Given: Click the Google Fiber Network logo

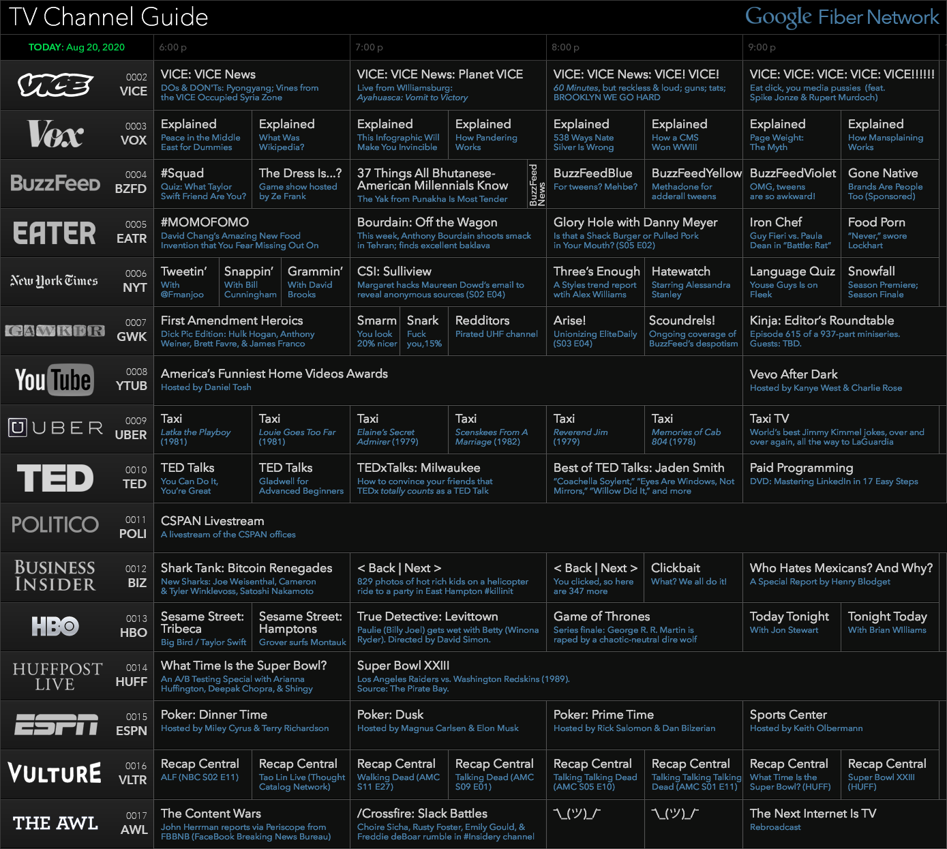Looking at the screenshot, I should pyautogui.click(x=841, y=17).
